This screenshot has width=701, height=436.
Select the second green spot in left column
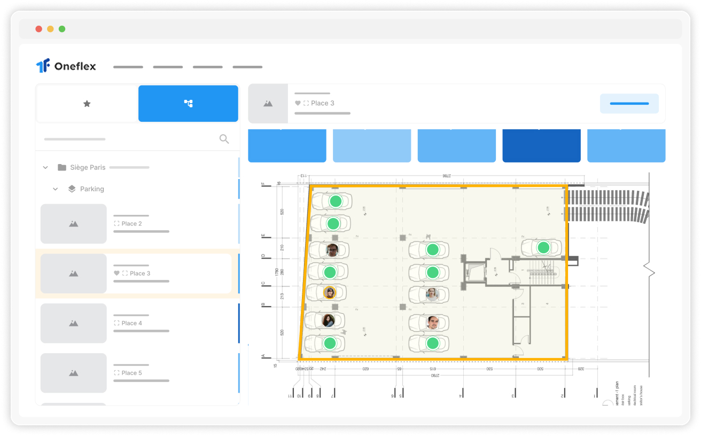333,223
